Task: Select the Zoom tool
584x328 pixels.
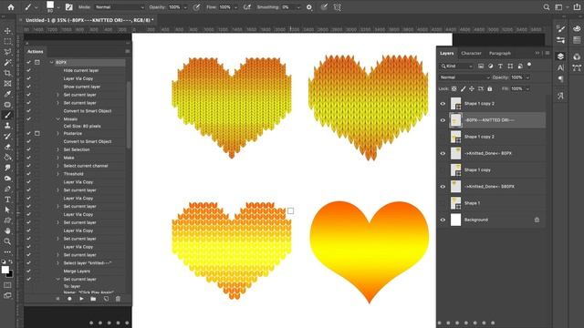Action: pos(7,241)
